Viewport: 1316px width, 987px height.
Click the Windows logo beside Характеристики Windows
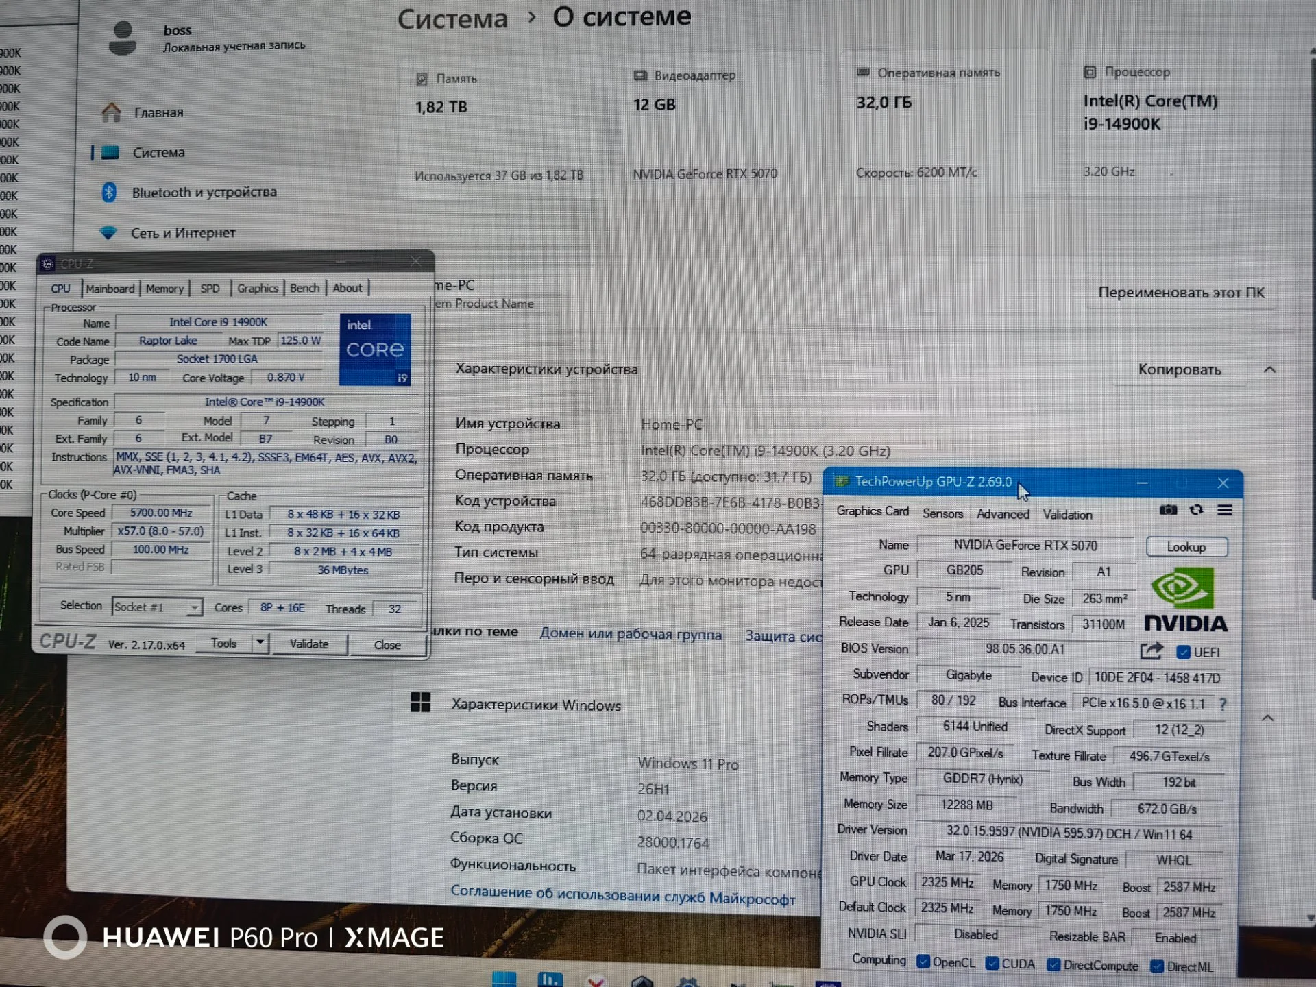click(x=420, y=703)
